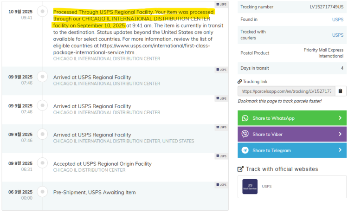Share tracking to Viber
The width and height of the screenshot is (348, 214).
tap(292, 134)
